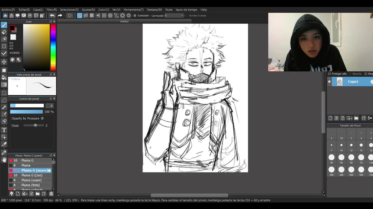Open the Capa(L) menu

coord(38,10)
